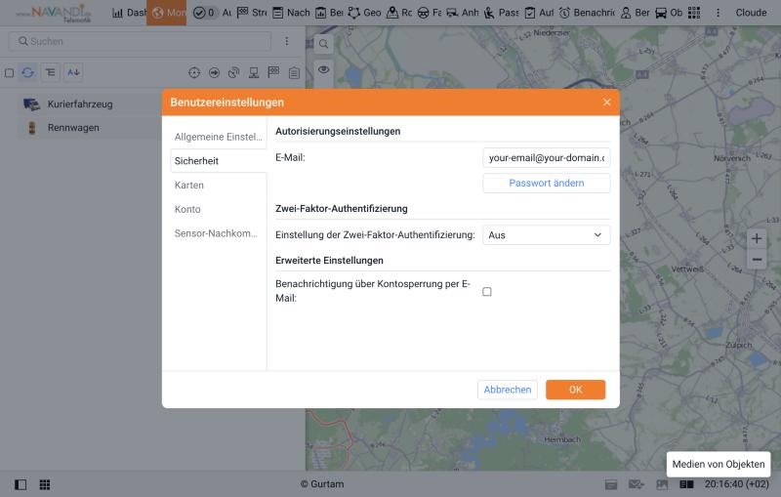Screen dimensions: 781x497
Task: Switch to the Konto section
Action: tap(218, 209)
